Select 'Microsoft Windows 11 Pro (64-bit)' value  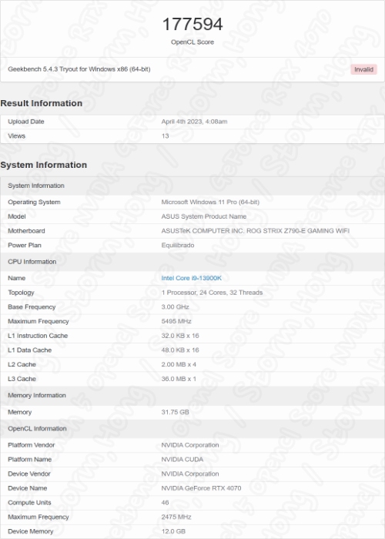point(210,202)
